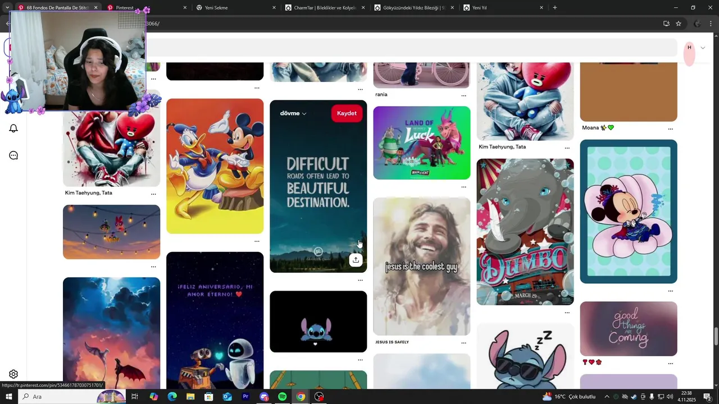The height and width of the screenshot is (404, 719).
Task: Open three-dot menu beside rania pin
Action: click(x=463, y=96)
